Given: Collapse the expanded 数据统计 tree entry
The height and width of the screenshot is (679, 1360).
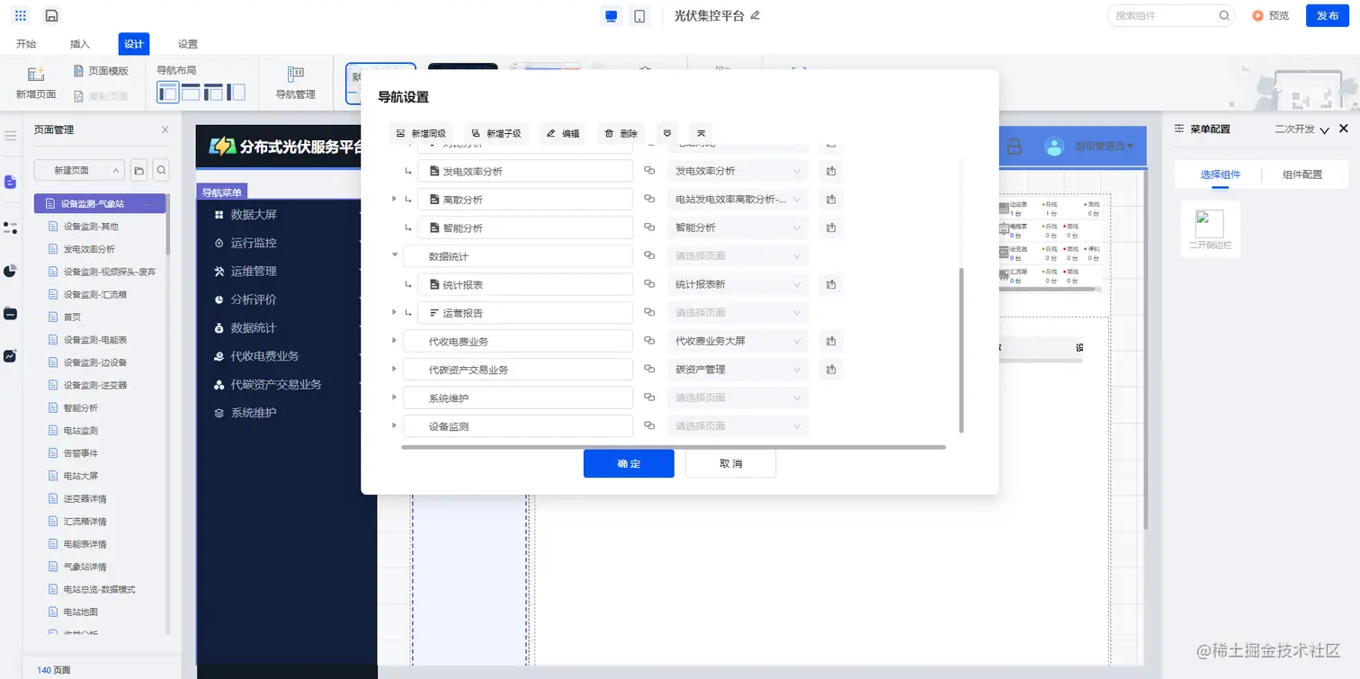Looking at the screenshot, I should tap(395, 255).
